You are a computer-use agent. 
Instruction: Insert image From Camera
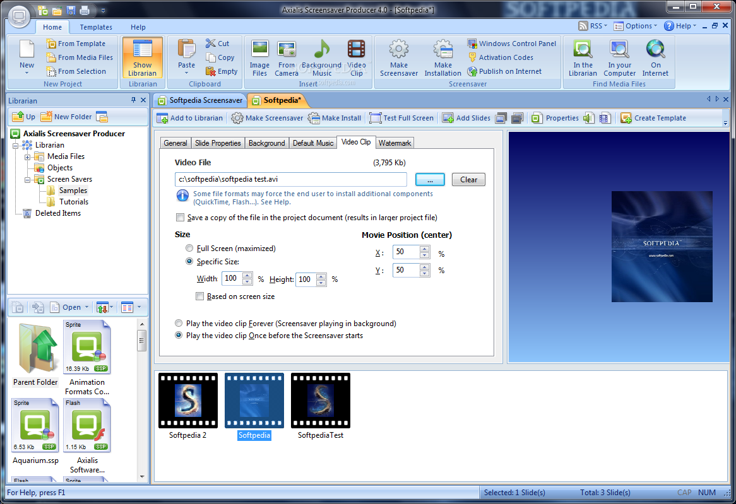click(287, 58)
